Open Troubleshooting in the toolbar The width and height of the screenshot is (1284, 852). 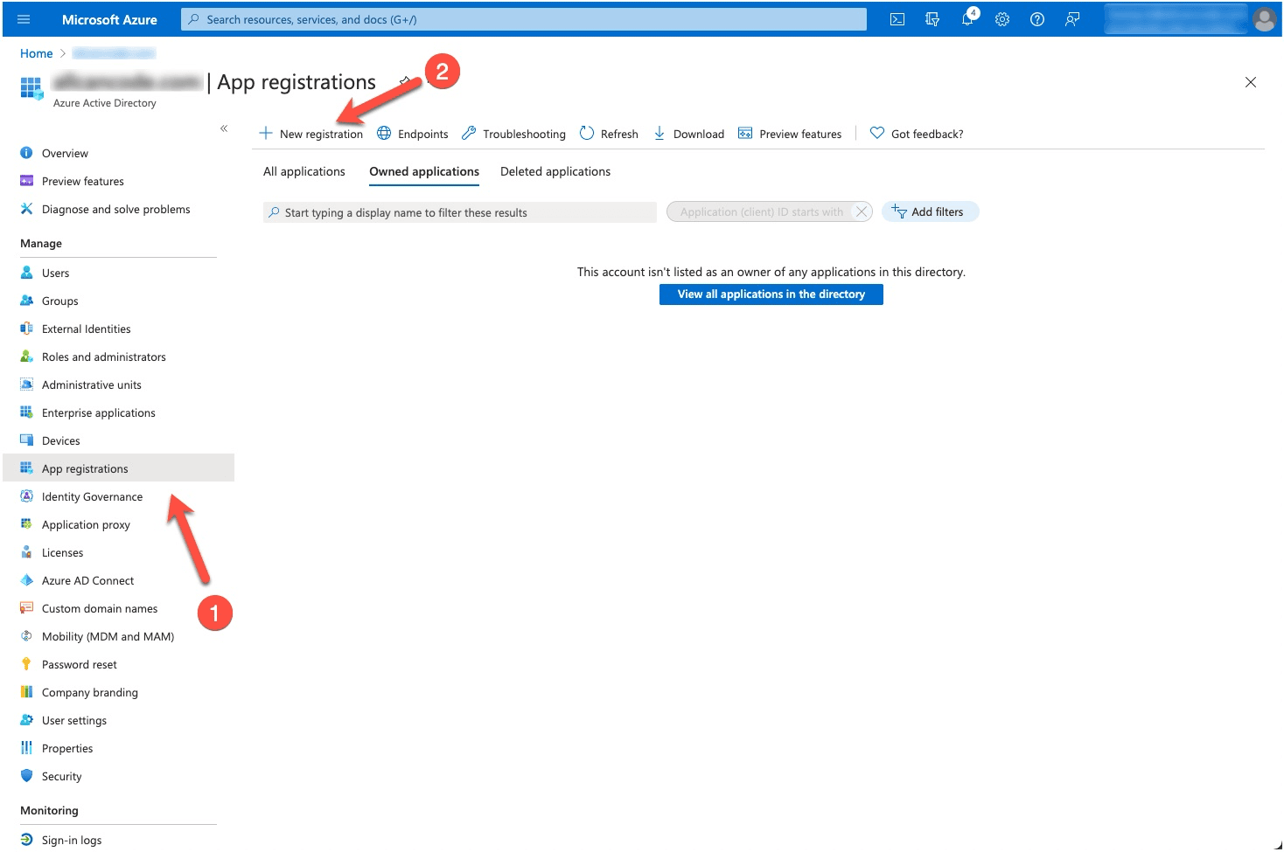coord(513,134)
